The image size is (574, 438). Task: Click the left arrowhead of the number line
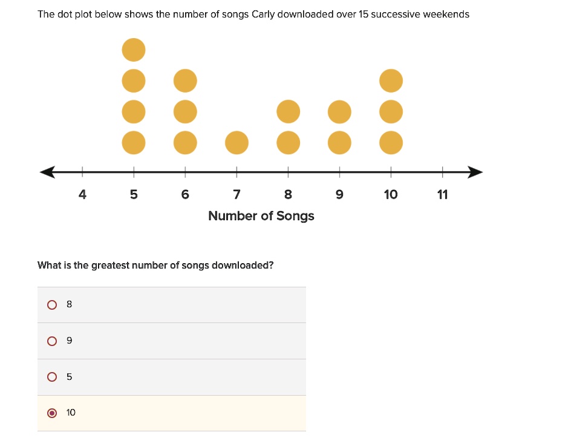click(48, 172)
